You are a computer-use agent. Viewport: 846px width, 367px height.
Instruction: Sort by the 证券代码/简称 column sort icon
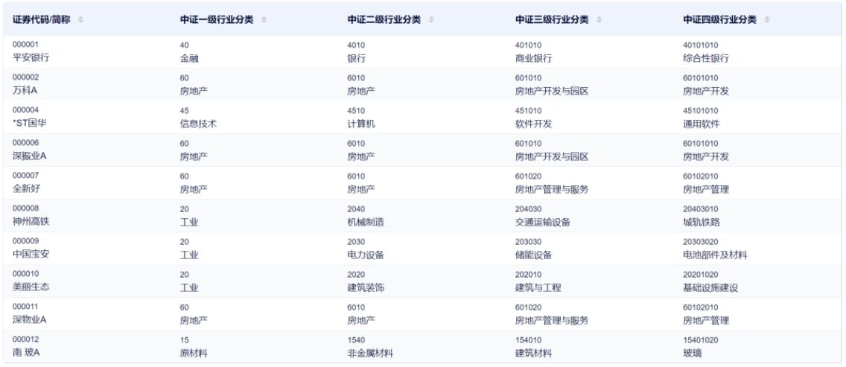pos(81,19)
